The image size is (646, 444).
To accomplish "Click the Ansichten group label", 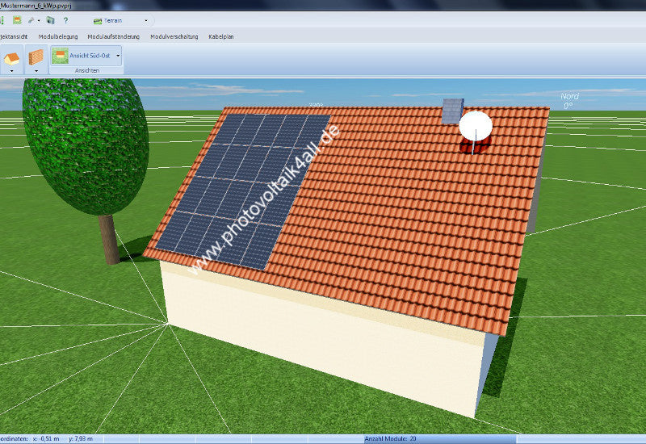I will [87, 71].
